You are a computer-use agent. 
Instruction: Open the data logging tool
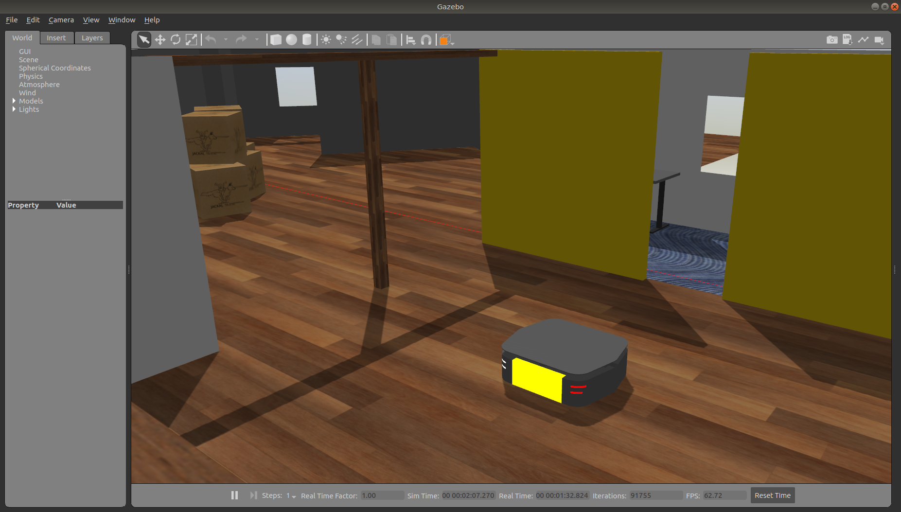(848, 40)
